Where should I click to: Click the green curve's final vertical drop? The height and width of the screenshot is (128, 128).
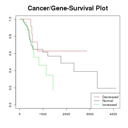click(x=53, y=83)
